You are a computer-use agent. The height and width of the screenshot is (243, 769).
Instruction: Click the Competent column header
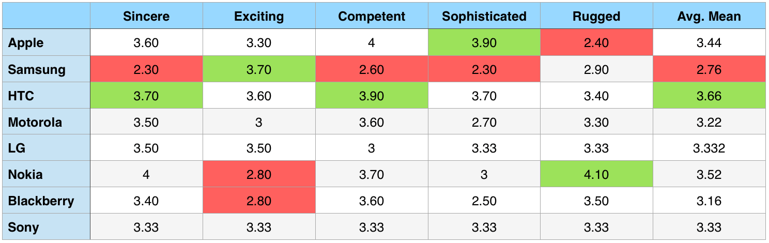(x=372, y=17)
